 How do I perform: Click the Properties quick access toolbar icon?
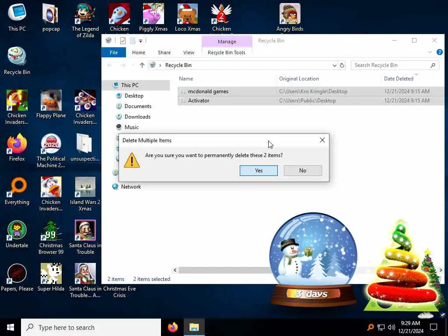(123, 41)
